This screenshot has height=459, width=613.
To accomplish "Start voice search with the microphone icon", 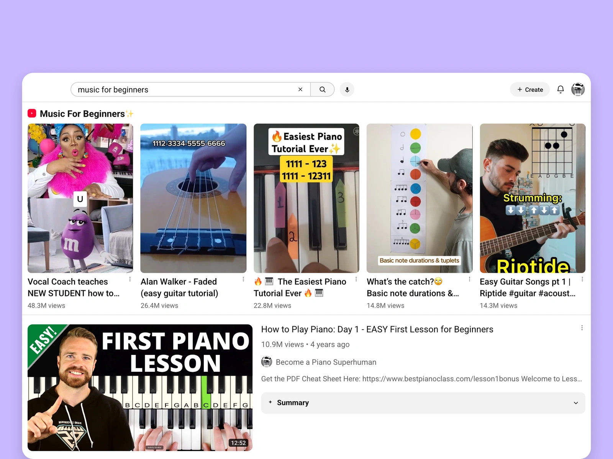I will (347, 90).
